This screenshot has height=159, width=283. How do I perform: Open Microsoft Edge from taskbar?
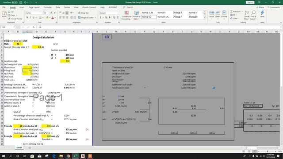pos(54,156)
